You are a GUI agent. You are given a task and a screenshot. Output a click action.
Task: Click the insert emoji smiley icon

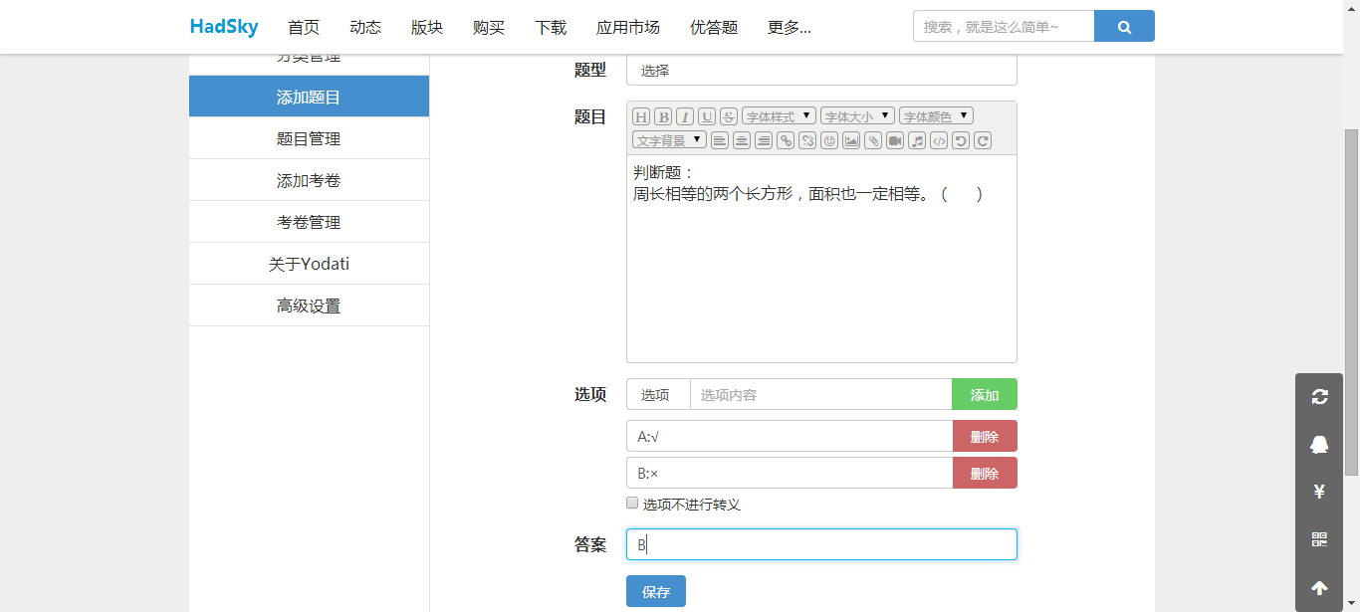(829, 140)
